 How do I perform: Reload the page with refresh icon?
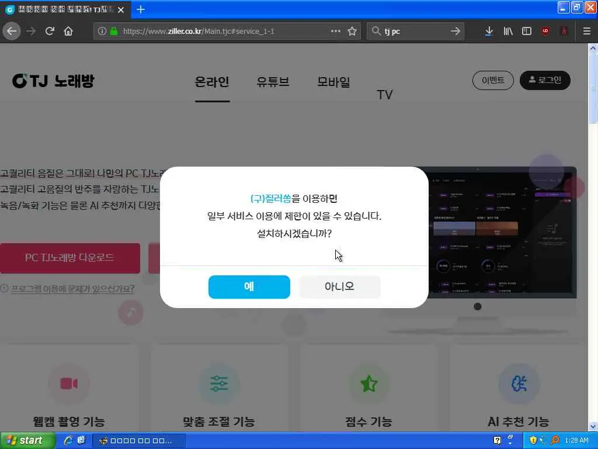tap(50, 31)
